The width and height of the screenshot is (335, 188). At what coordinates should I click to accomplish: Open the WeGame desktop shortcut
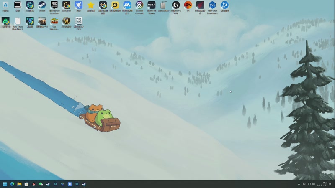pyautogui.click(x=66, y=6)
